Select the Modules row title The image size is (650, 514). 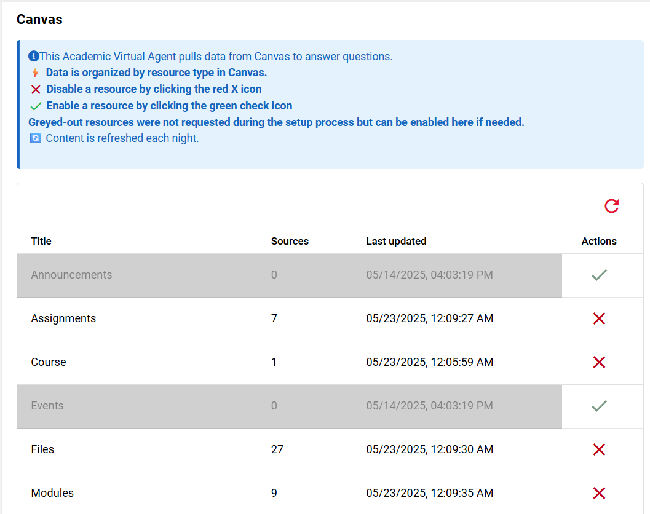(x=52, y=493)
